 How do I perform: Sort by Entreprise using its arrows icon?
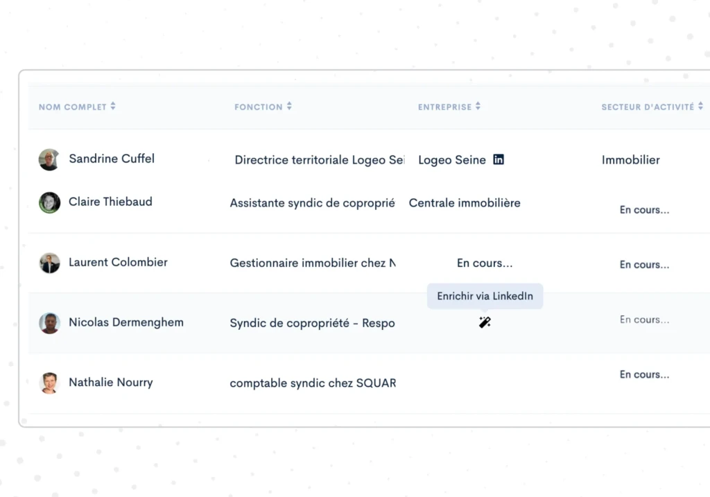[x=478, y=107]
